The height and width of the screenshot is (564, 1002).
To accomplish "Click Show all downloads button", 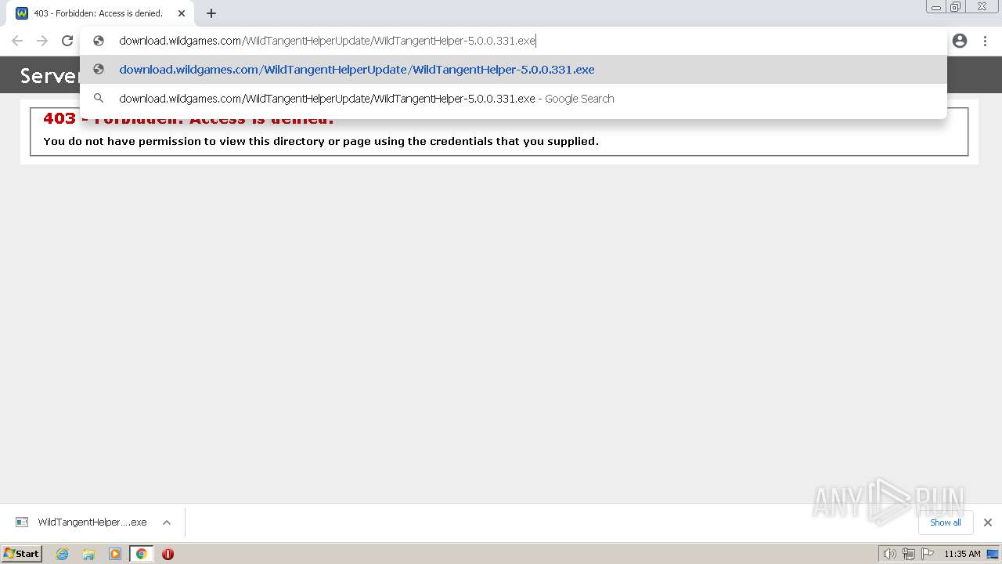I will click(946, 522).
